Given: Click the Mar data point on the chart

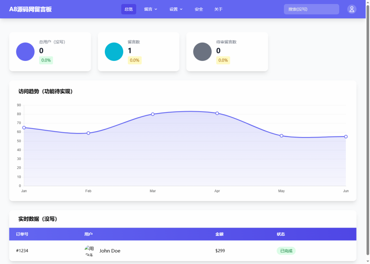Looking at the screenshot, I should click(153, 114).
